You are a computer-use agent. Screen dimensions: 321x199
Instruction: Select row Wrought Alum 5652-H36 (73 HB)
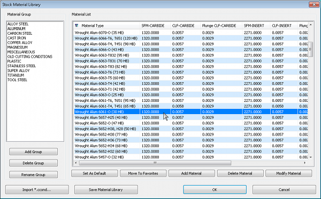pos(190,140)
